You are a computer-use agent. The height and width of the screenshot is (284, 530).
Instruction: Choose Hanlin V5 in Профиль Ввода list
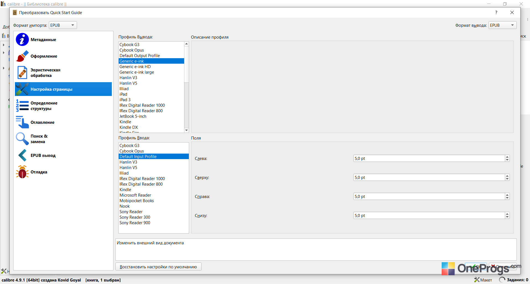[154, 167]
